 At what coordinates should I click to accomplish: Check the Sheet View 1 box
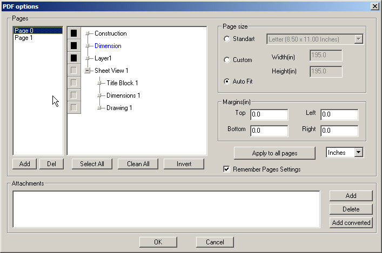tap(74, 71)
